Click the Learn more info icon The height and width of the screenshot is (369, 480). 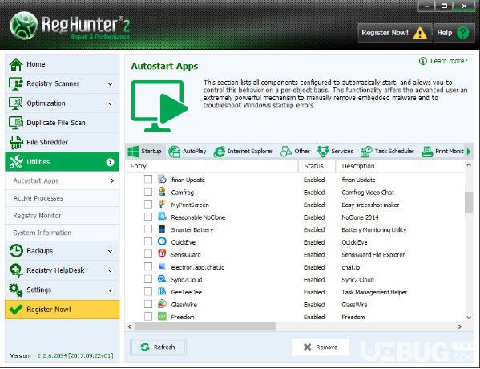[423, 61]
